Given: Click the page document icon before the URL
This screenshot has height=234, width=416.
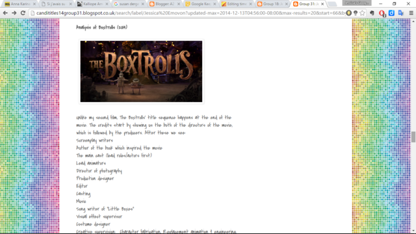Looking at the screenshot, I should click(x=32, y=13).
